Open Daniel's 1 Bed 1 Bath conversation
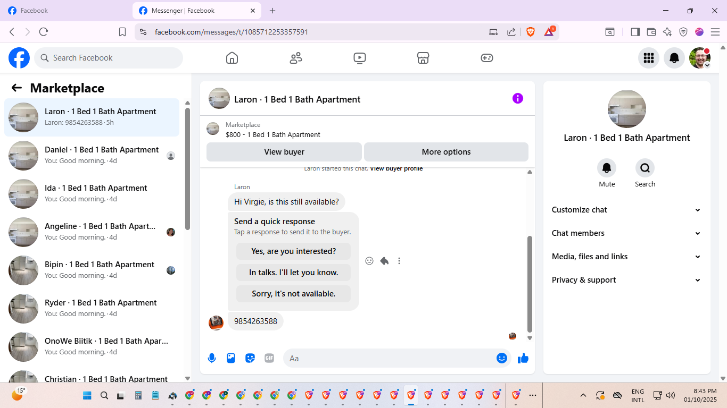This screenshot has width=727, height=408. [x=92, y=155]
